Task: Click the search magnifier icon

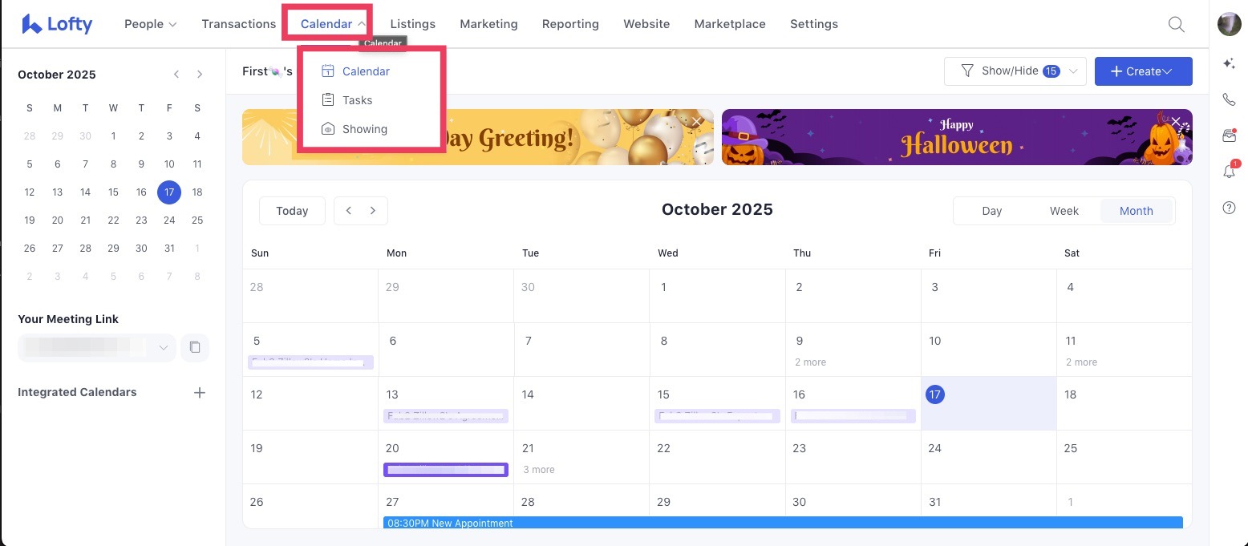Action: pos(1176,24)
